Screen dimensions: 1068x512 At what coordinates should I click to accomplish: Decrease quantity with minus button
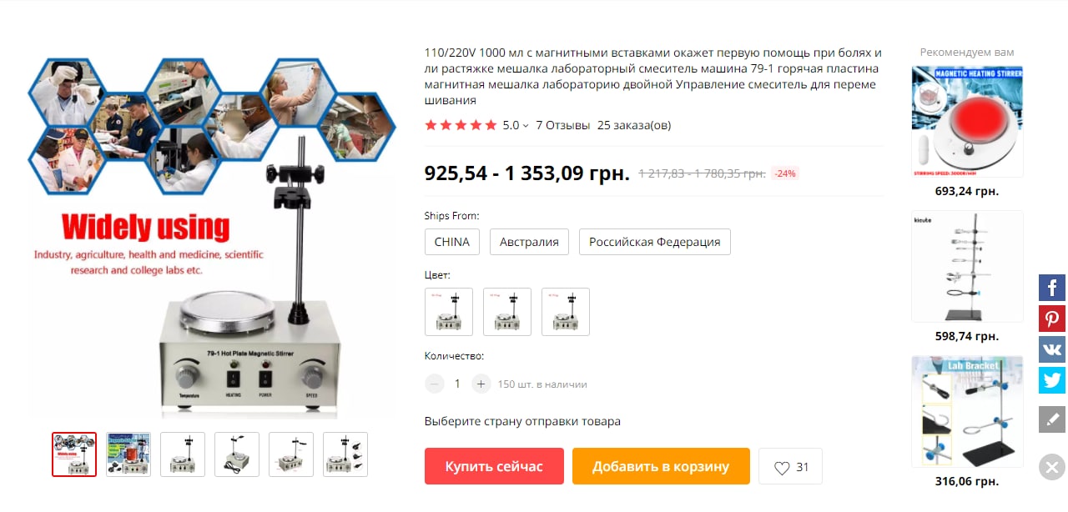[435, 384]
